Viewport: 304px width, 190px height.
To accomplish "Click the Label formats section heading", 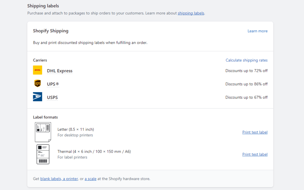I will click(x=45, y=117).
